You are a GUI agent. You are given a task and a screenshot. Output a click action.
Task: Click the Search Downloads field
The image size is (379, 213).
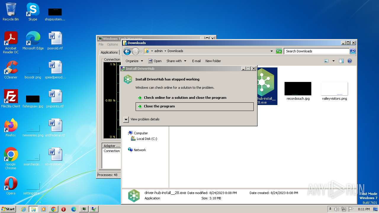coord(317,51)
